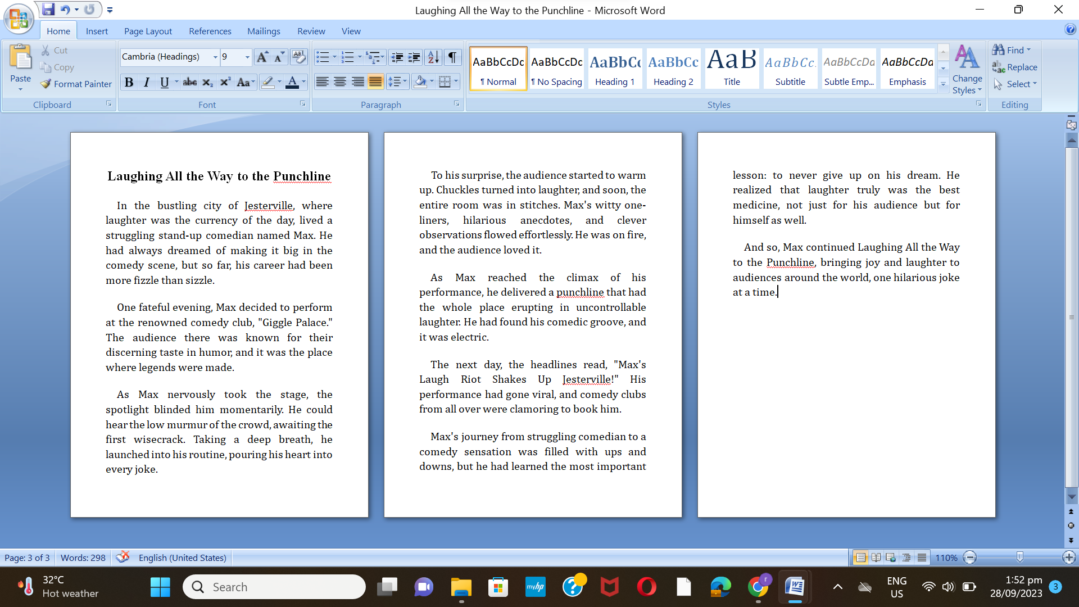The image size is (1079, 607).
Task: Click the Words: 298 status bar counter
Action: tap(83, 558)
